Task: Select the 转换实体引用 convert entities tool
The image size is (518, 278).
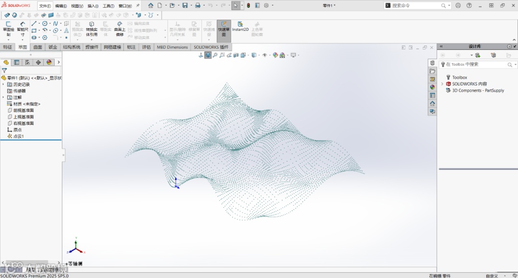Action: tap(91, 29)
